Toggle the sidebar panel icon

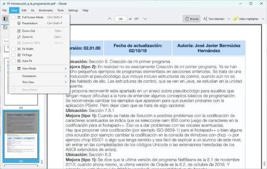point(6,19)
